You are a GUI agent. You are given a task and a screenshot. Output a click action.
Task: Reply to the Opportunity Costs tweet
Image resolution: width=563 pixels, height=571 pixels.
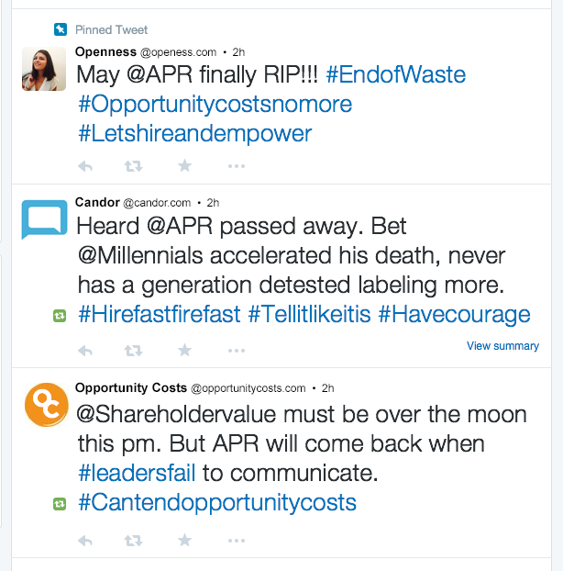coord(86,541)
